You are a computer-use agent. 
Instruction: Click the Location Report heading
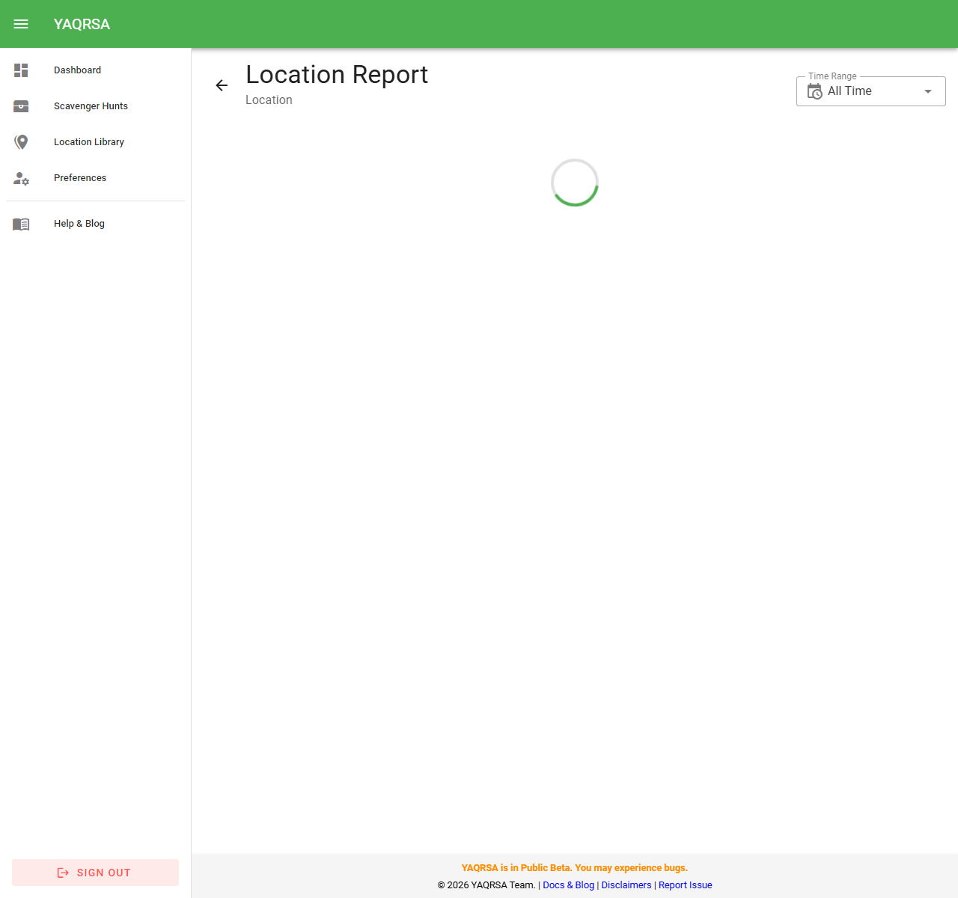(x=337, y=75)
